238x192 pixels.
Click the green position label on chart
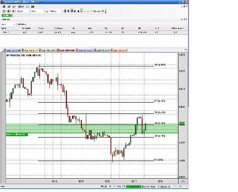pyautogui.click(x=17, y=134)
